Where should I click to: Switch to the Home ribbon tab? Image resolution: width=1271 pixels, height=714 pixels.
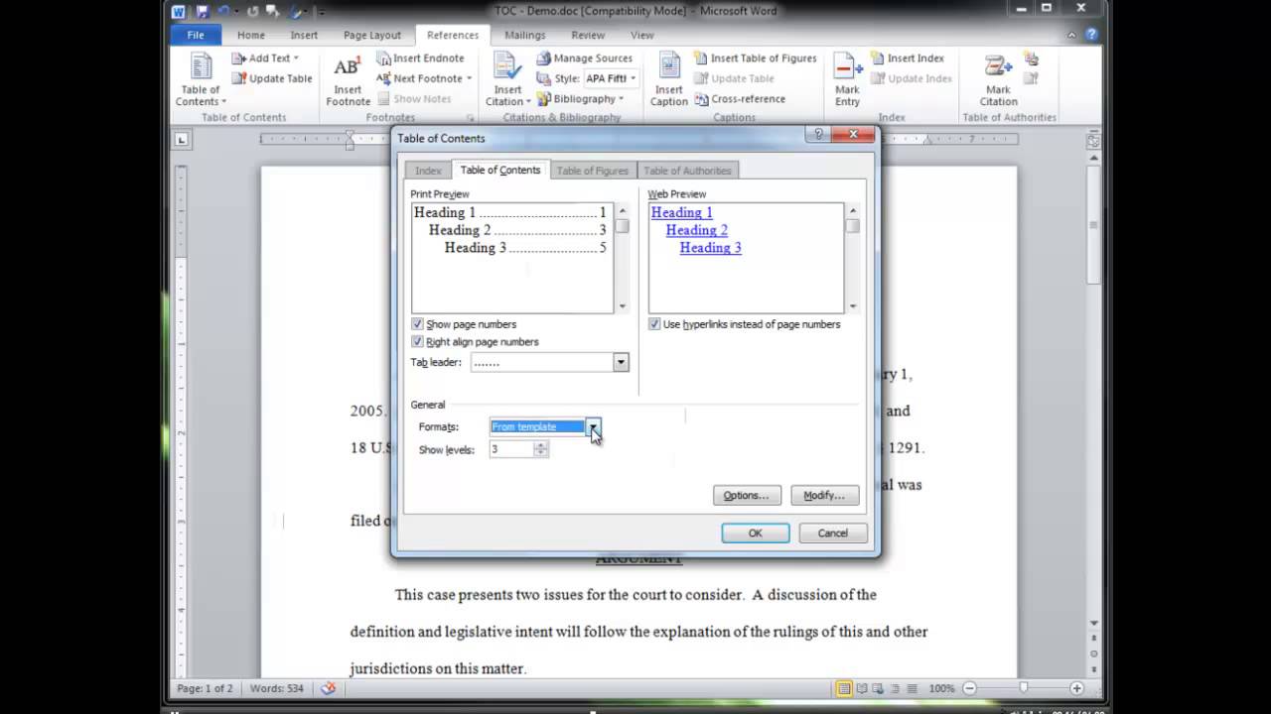pyautogui.click(x=251, y=35)
